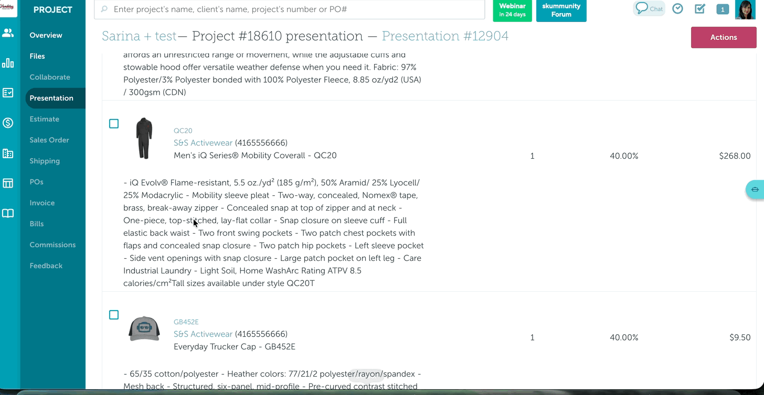Go to the Estimate section
764x395 pixels.
coord(44,119)
